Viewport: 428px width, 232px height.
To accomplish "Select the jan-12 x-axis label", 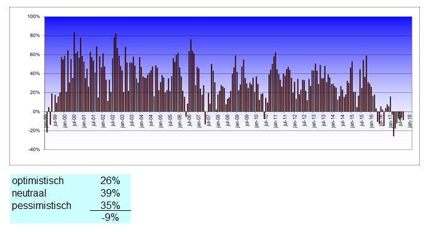I will point(294,121).
